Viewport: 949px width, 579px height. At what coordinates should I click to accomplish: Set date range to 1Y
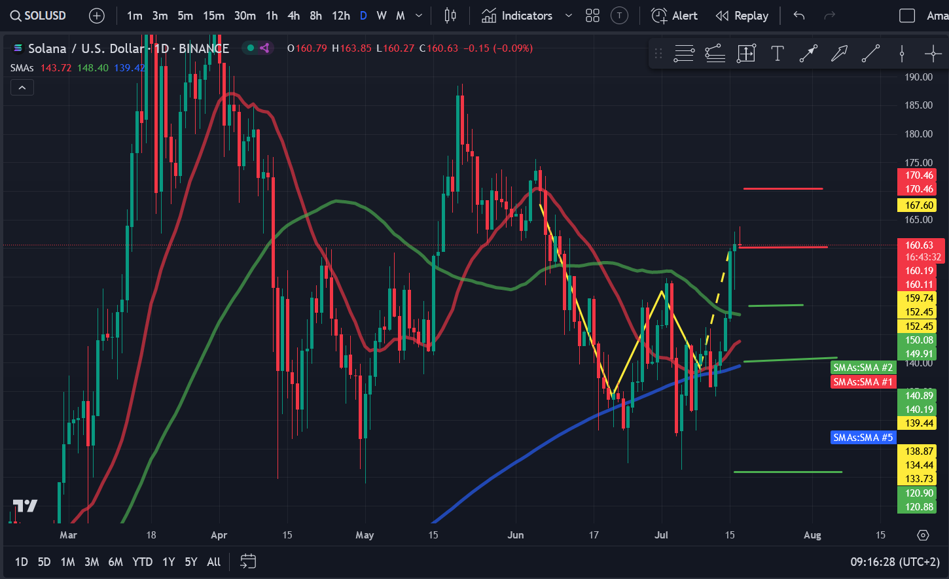click(x=168, y=562)
